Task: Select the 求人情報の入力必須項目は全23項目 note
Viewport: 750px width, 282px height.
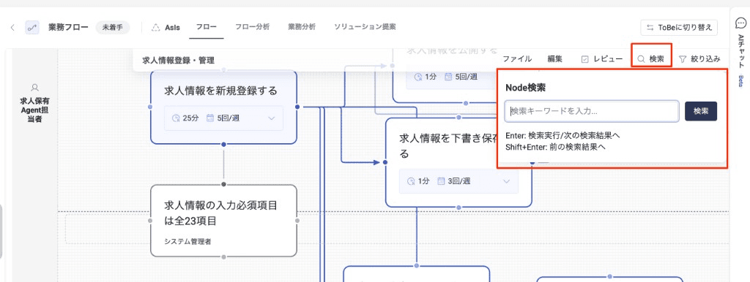Action: 223,221
